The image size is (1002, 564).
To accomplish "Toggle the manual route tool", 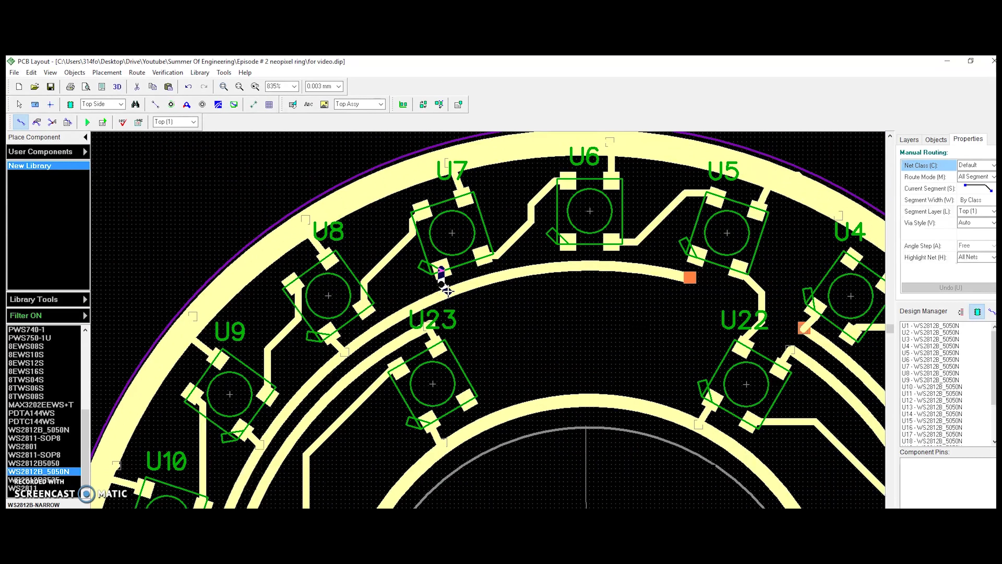I will coord(21,122).
